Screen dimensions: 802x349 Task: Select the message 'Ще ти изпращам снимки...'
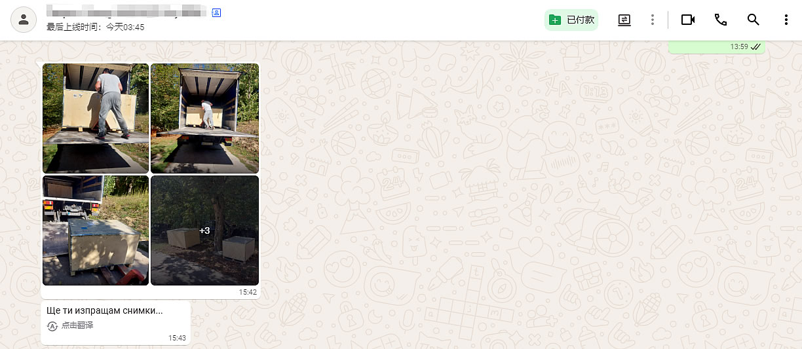tap(105, 310)
